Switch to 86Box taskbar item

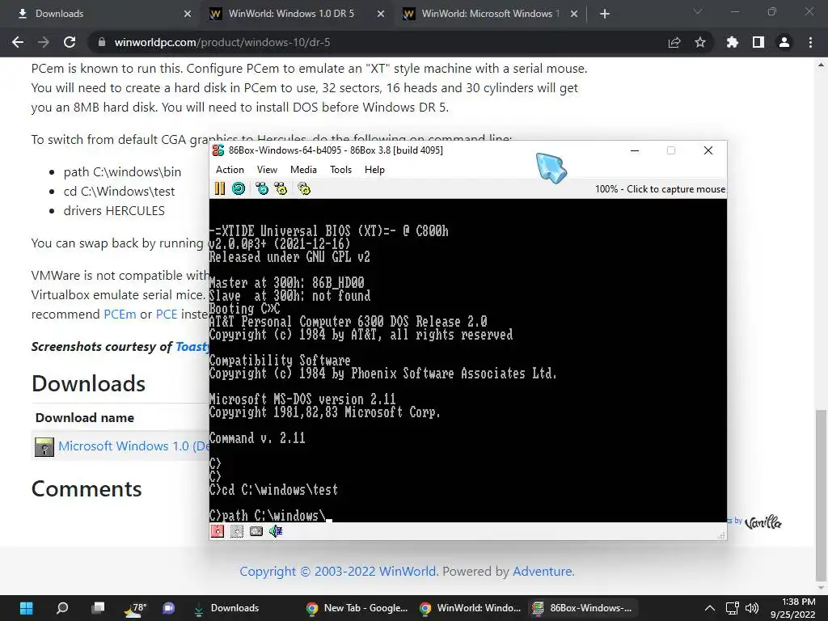pyautogui.click(x=583, y=608)
